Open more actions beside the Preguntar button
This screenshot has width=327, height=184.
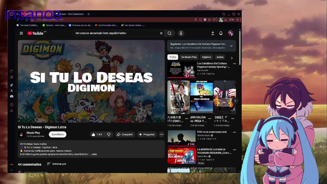(x=161, y=134)
